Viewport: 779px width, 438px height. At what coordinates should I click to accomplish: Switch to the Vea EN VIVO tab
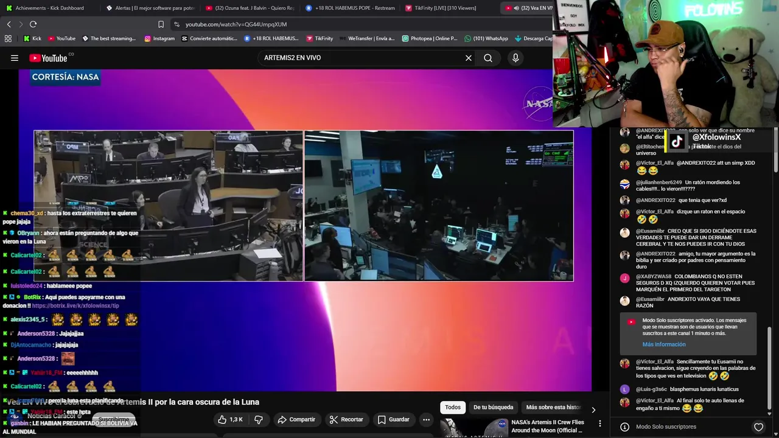coord(528,8)
